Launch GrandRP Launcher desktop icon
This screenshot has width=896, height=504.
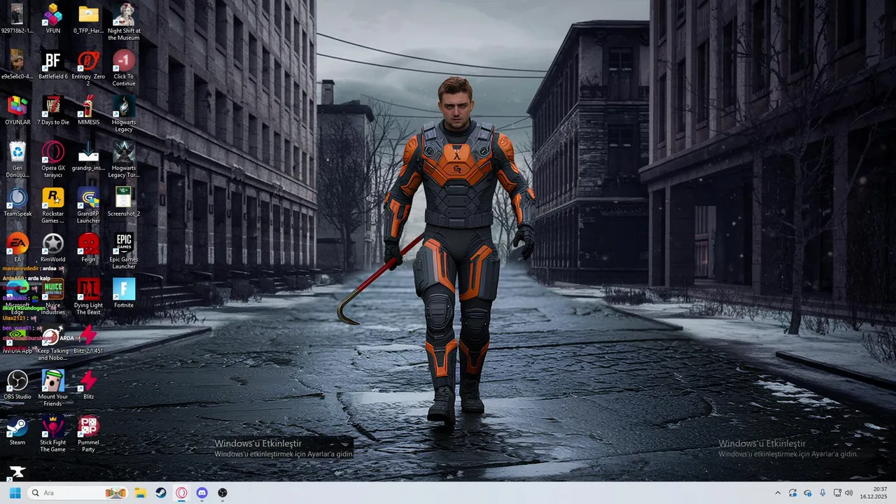(88, 205)
